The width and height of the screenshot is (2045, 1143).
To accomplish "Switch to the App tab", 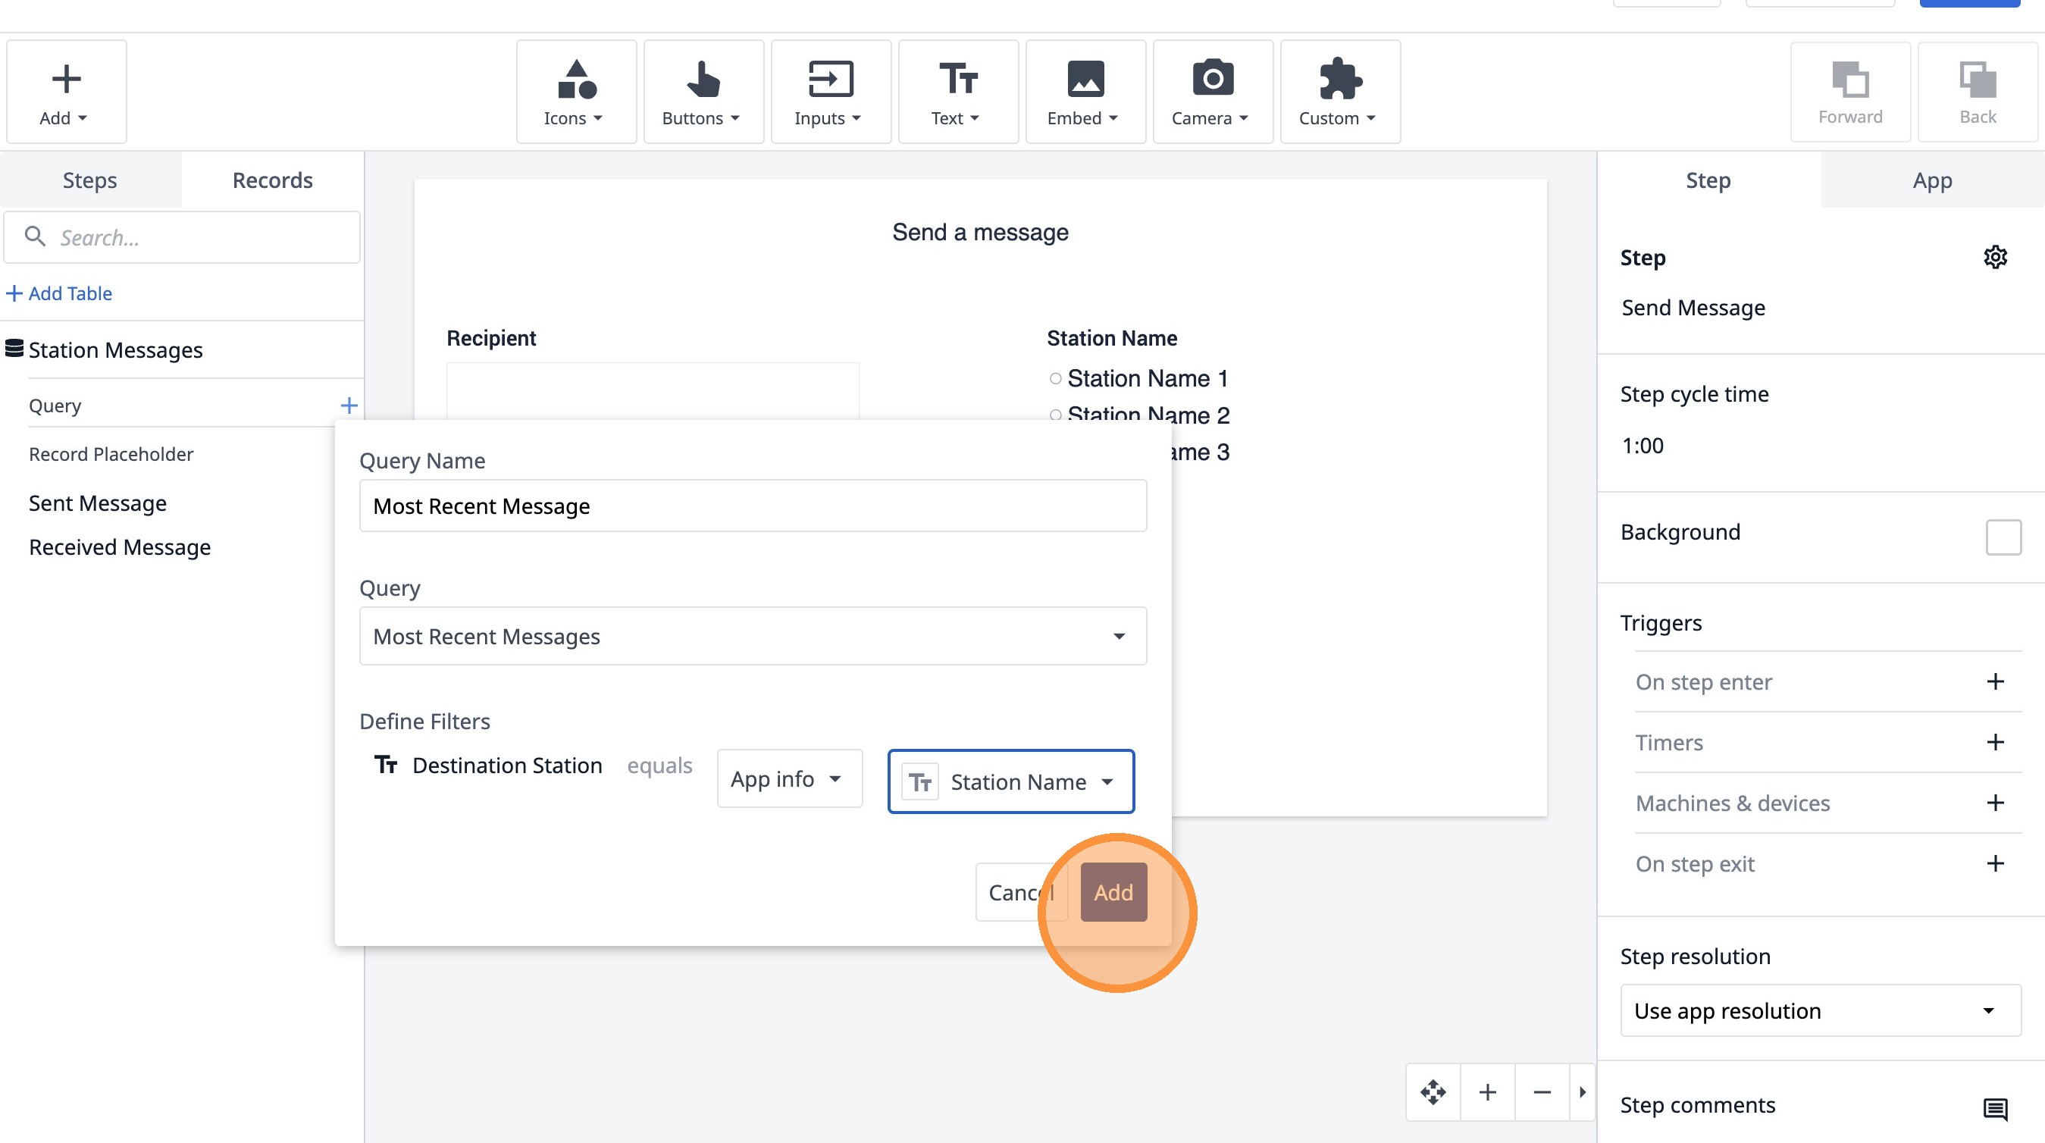I will (x=1931, y=180).
